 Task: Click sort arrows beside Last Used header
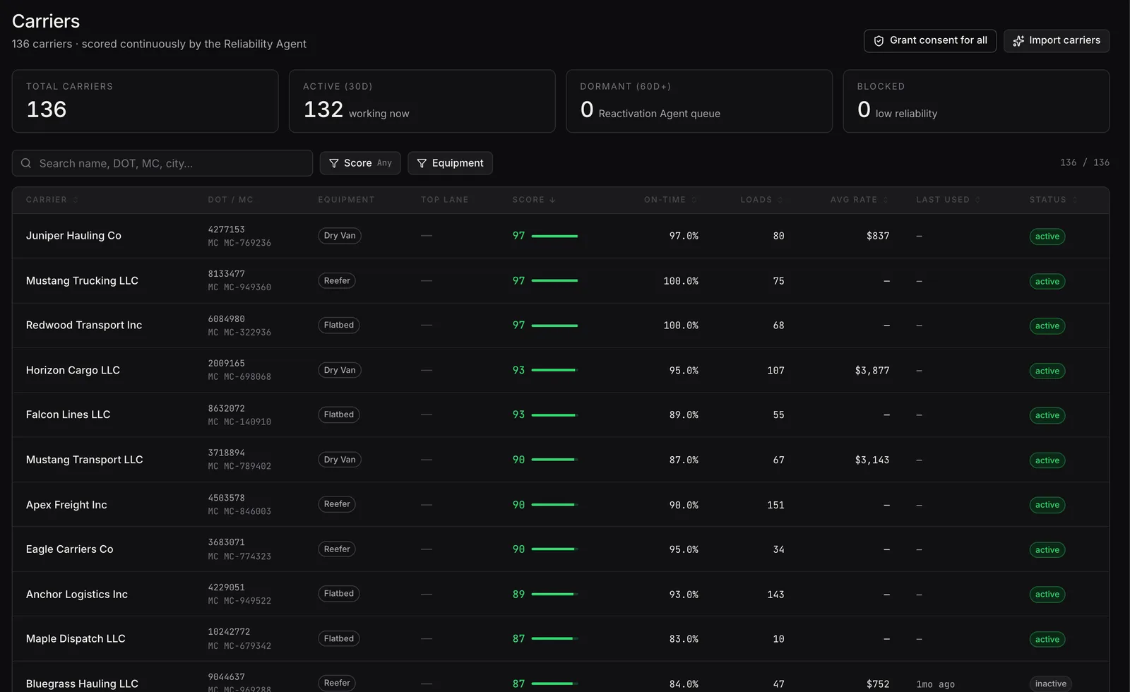tap(978, 200)
